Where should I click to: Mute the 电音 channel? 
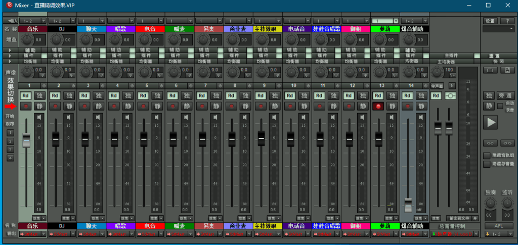pos(157,106)
